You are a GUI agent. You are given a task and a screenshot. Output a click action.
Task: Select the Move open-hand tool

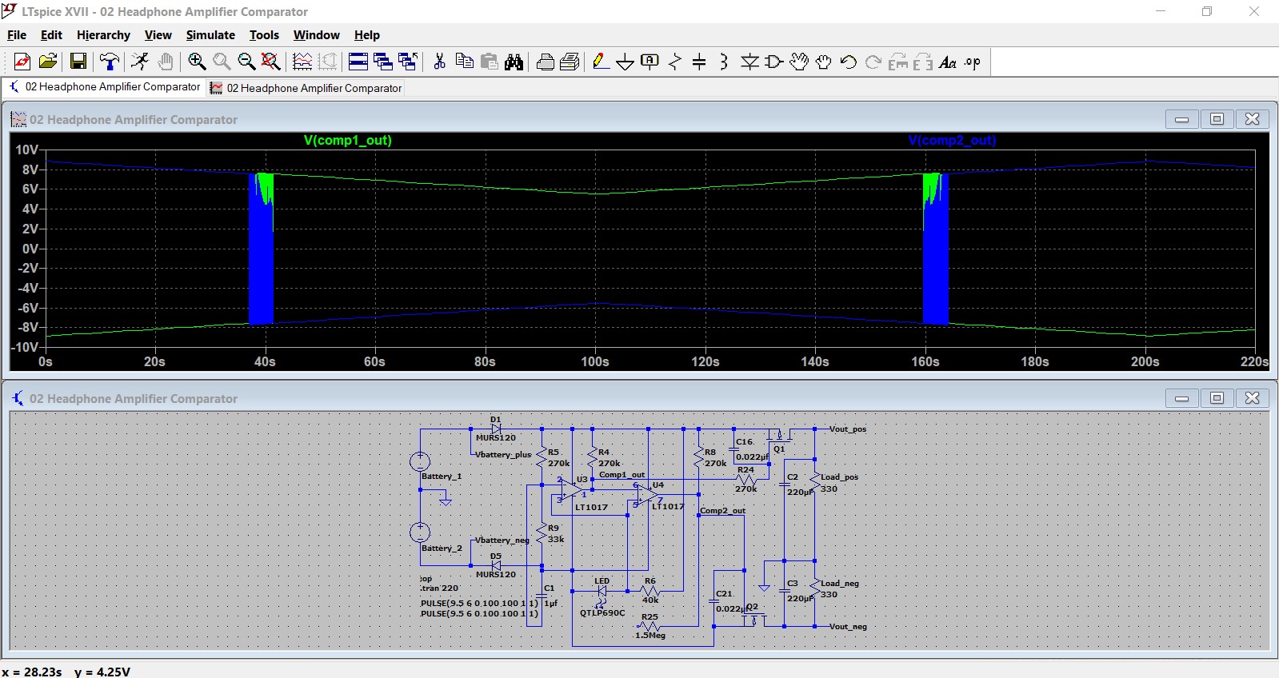click(x=799, y=62)
